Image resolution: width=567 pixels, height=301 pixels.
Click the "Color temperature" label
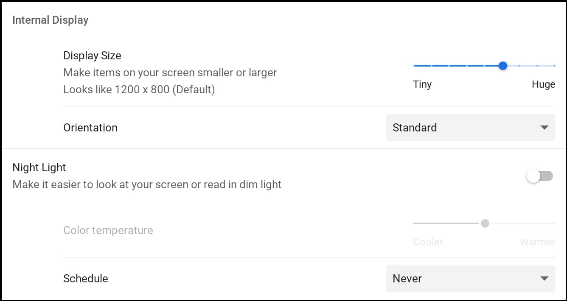[x=108, y=230]
